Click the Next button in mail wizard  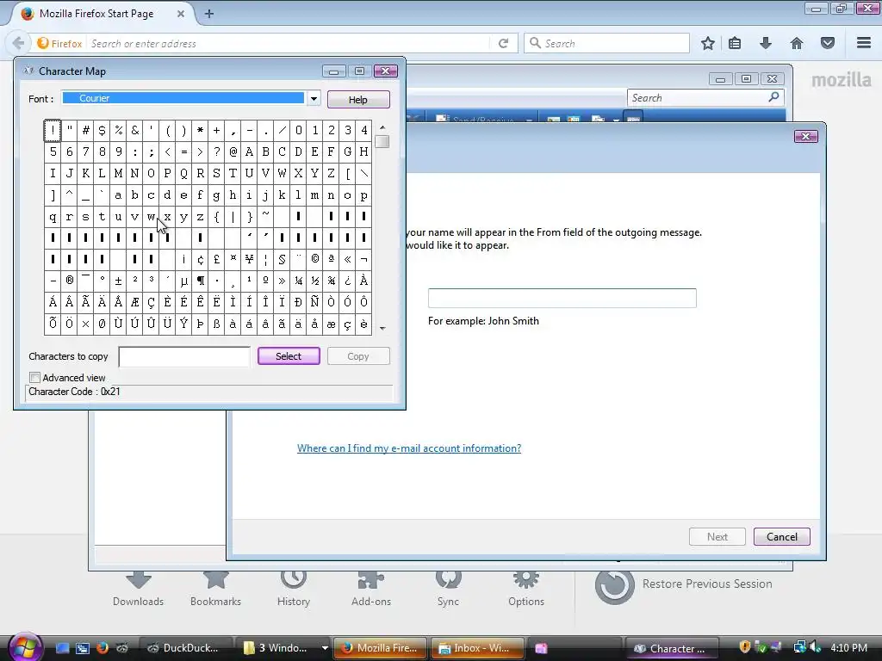[x=717, y=537]
